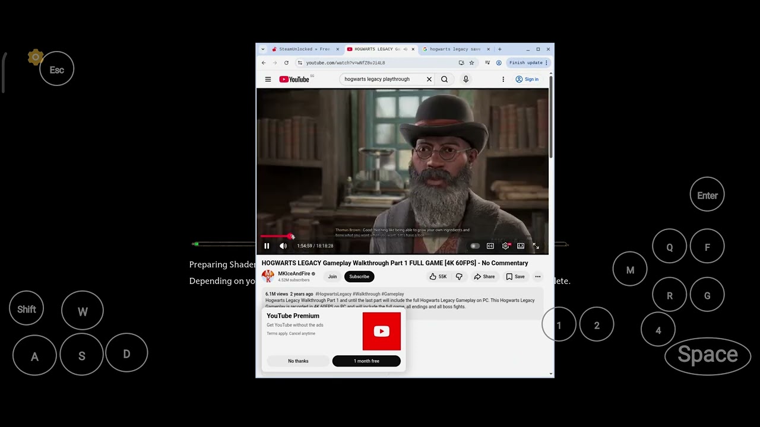Close the SteamUnlocked tab

pyautogui.click(x=338, y=49)
